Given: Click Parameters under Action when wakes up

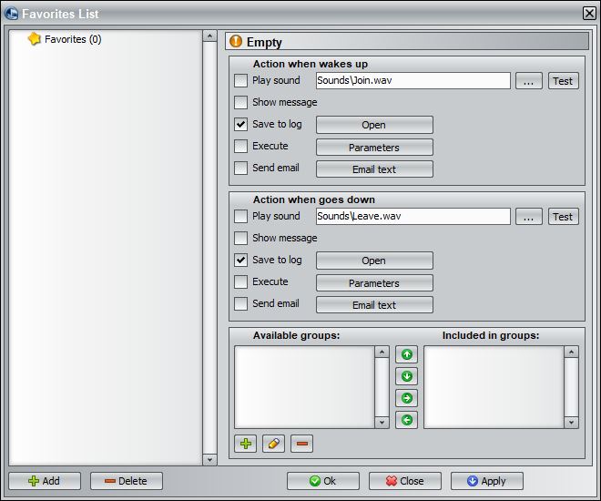Looking at the screenshot, I should pyautogui.click(x=374, y=148).
